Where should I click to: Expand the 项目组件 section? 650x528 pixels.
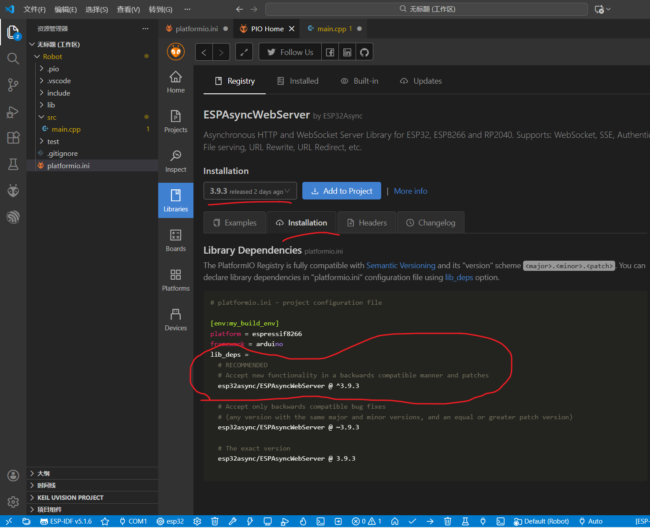click(x=92, y=510)
